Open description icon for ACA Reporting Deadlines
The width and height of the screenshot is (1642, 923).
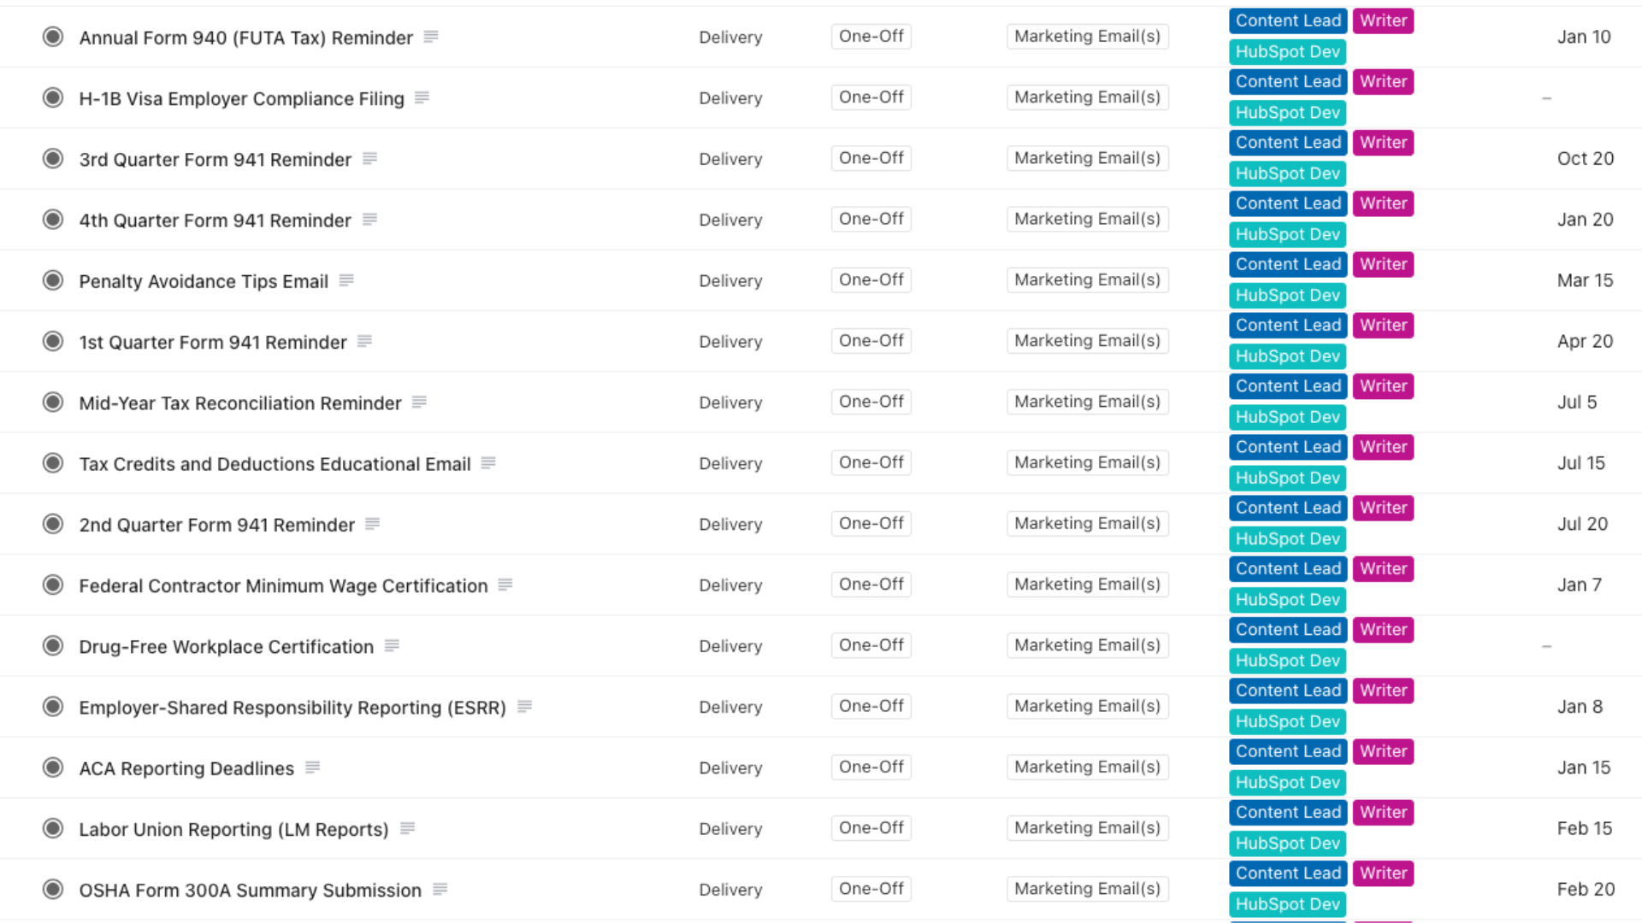[x=312, y=767]
